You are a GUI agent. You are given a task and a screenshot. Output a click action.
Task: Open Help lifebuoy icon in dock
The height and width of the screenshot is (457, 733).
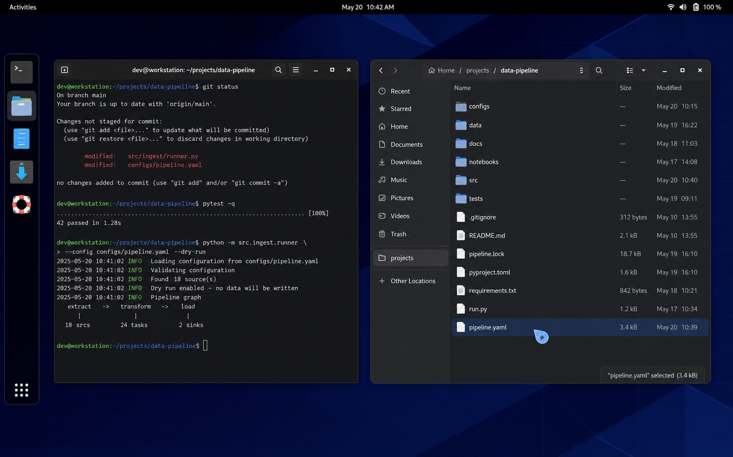click(22, 205)
